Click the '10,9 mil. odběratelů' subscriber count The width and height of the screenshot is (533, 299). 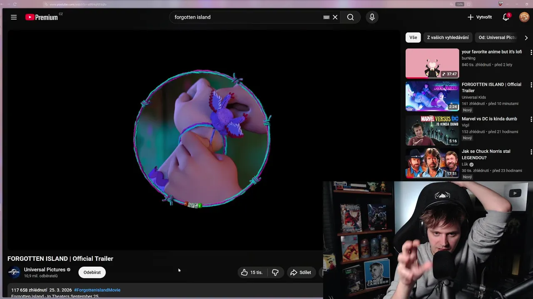coord(41,276)
